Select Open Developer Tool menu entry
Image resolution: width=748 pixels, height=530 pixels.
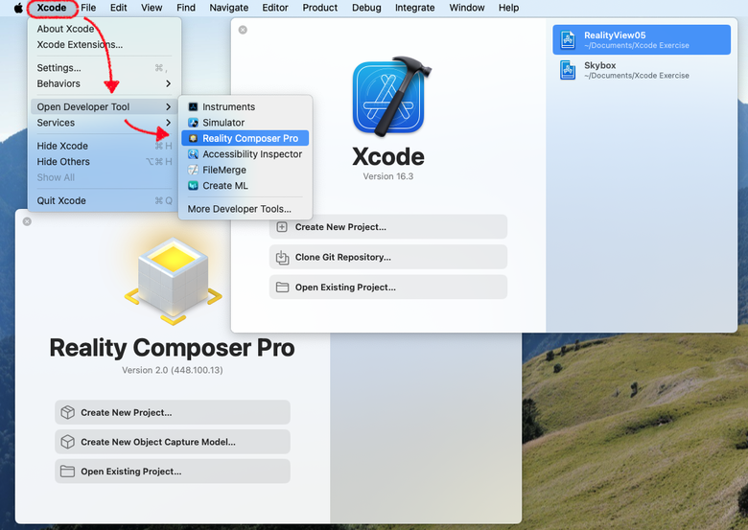(x=105, y=106)
